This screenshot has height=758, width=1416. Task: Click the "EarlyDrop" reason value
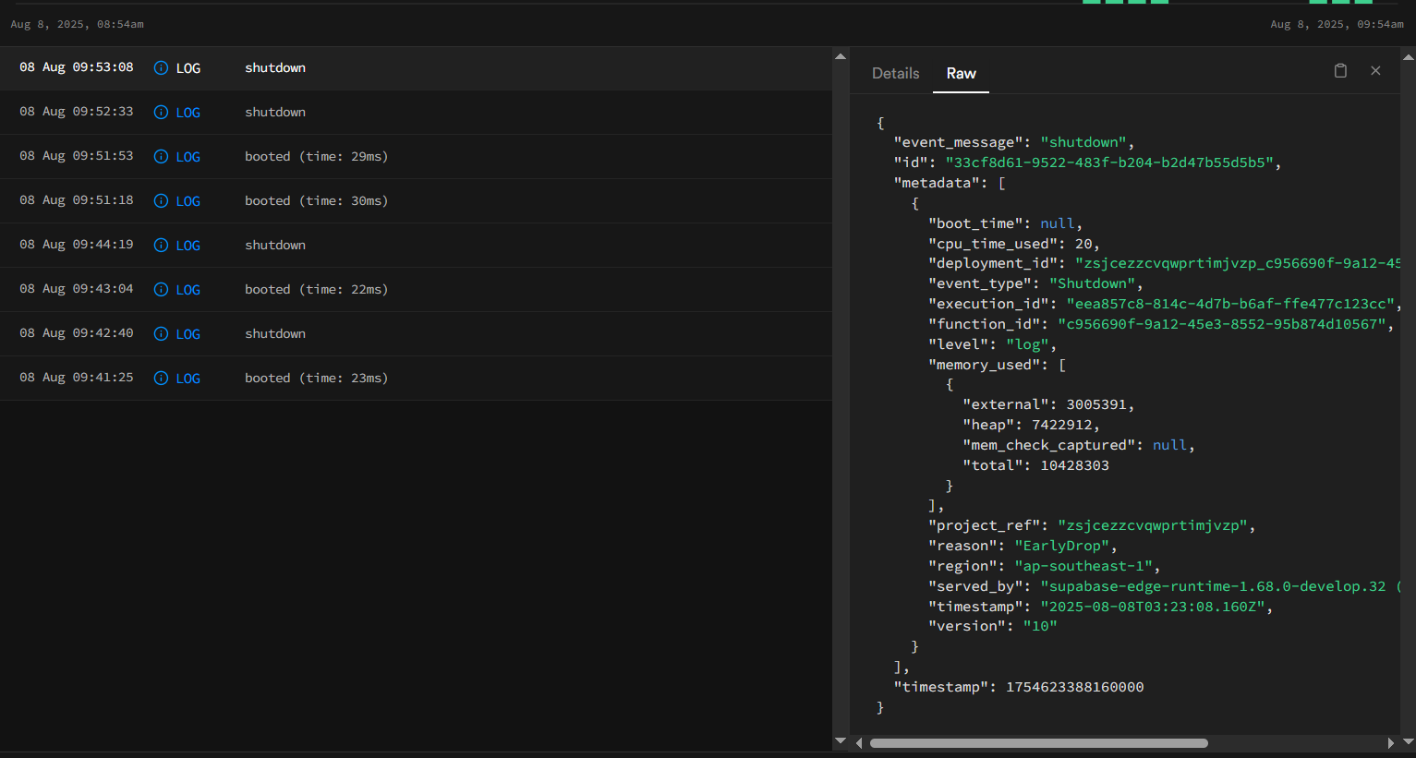tap(1066, 546)
